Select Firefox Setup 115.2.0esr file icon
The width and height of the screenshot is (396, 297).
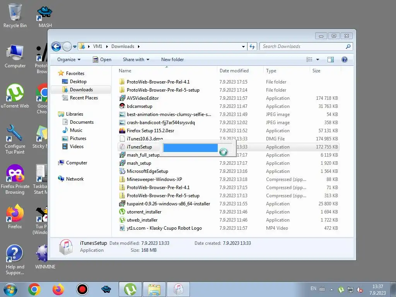[x=122, y=131]
